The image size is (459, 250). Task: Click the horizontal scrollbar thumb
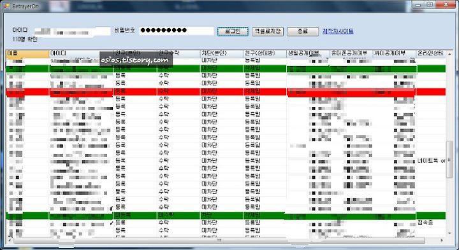tap(219, 240)
